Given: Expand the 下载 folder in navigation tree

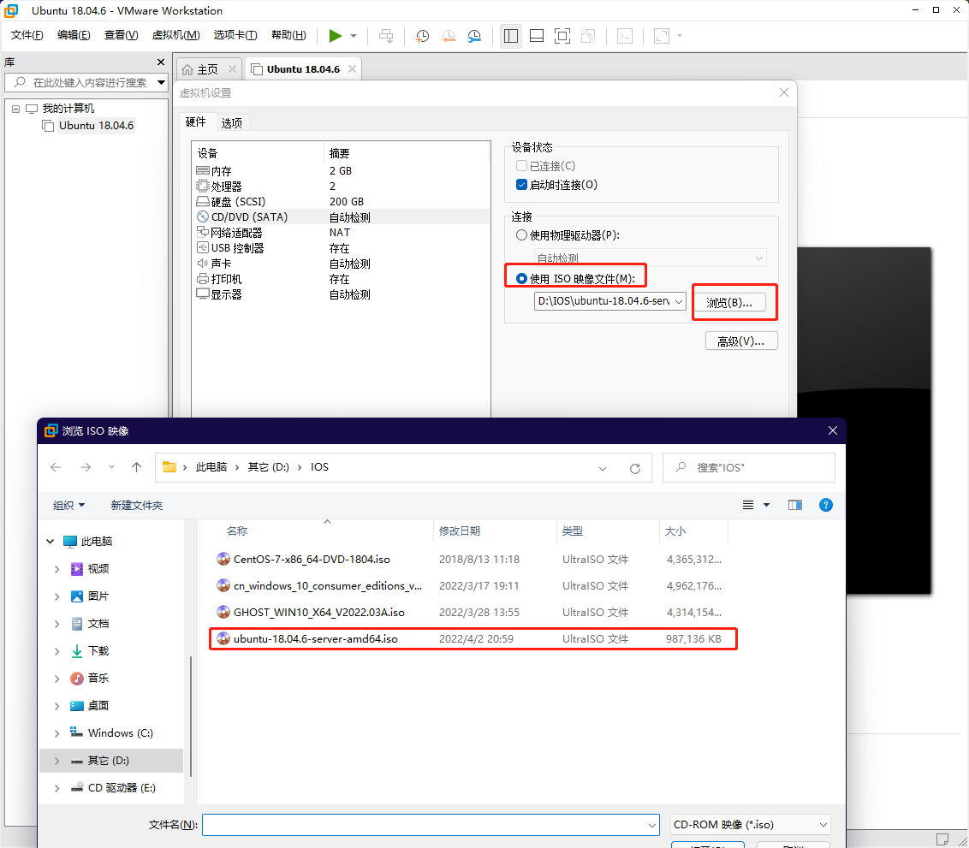Looking at the screenshot, I should point(56,651).
